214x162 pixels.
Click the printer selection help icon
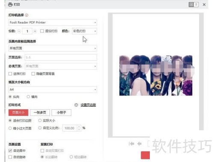click(x=27, y=15)
